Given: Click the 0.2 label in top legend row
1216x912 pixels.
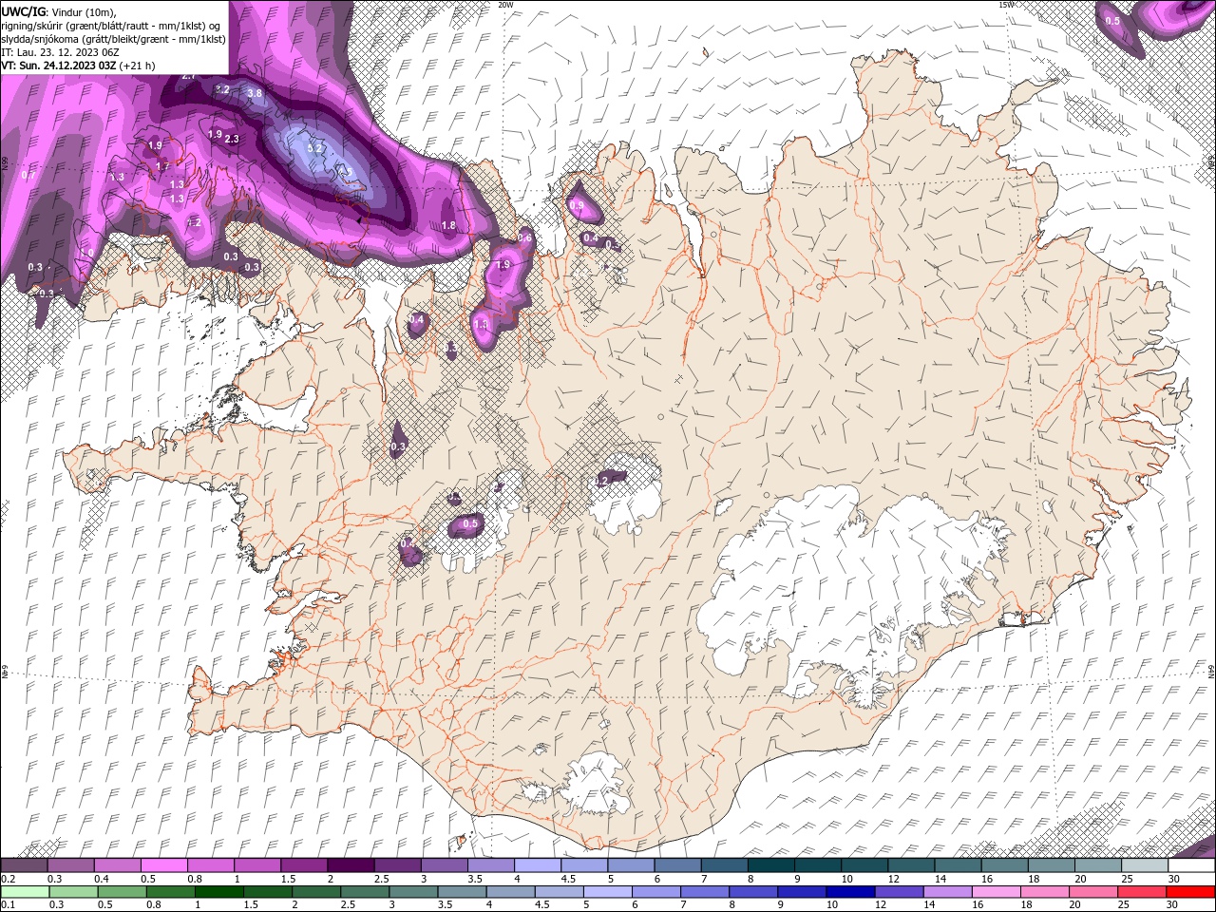Looking at the screenshot, I should tap(9, 879).
